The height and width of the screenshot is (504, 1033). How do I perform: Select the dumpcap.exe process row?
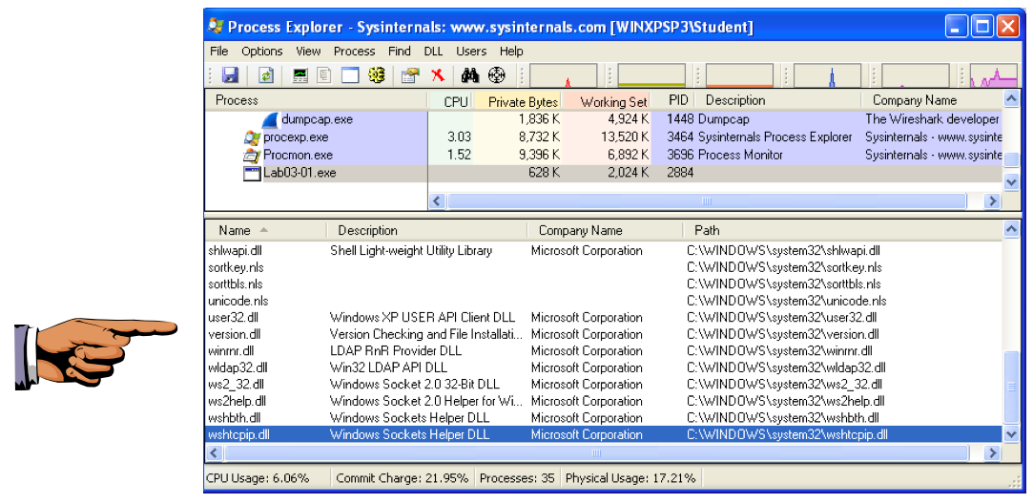click(x=604, y=119)
